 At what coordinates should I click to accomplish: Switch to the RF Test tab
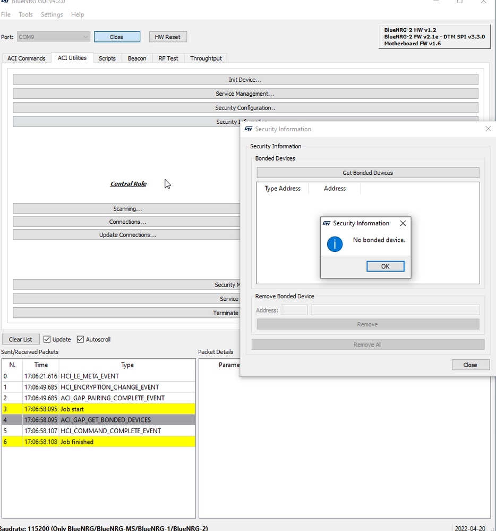(x=168, y=58)
